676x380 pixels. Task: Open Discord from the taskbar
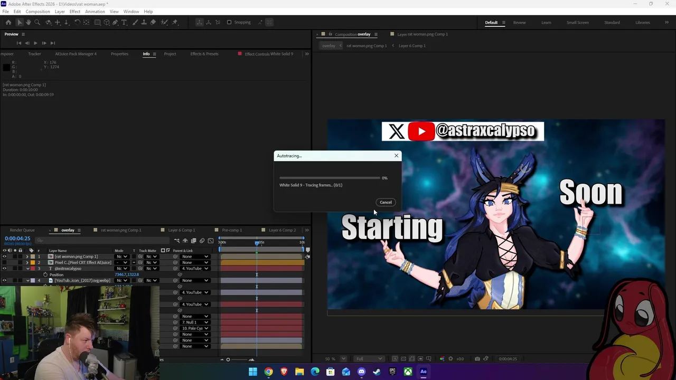coord(361,372)
